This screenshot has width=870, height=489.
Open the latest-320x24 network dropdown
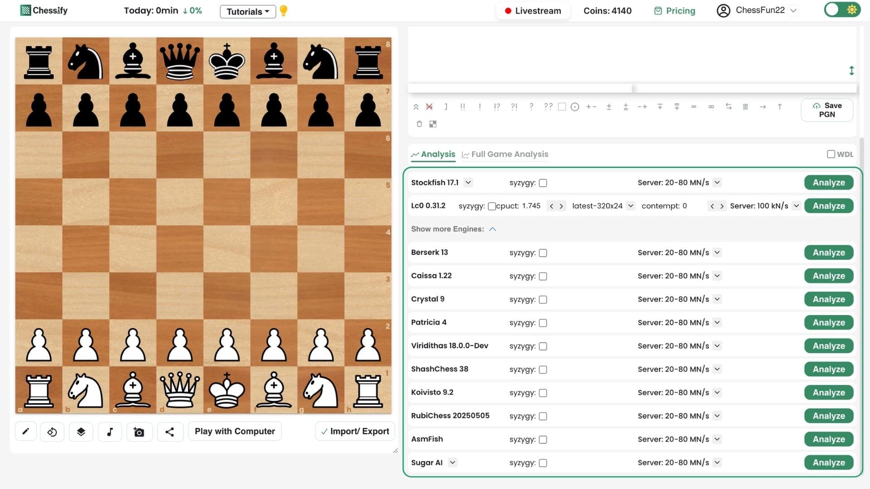pos(630,206)
